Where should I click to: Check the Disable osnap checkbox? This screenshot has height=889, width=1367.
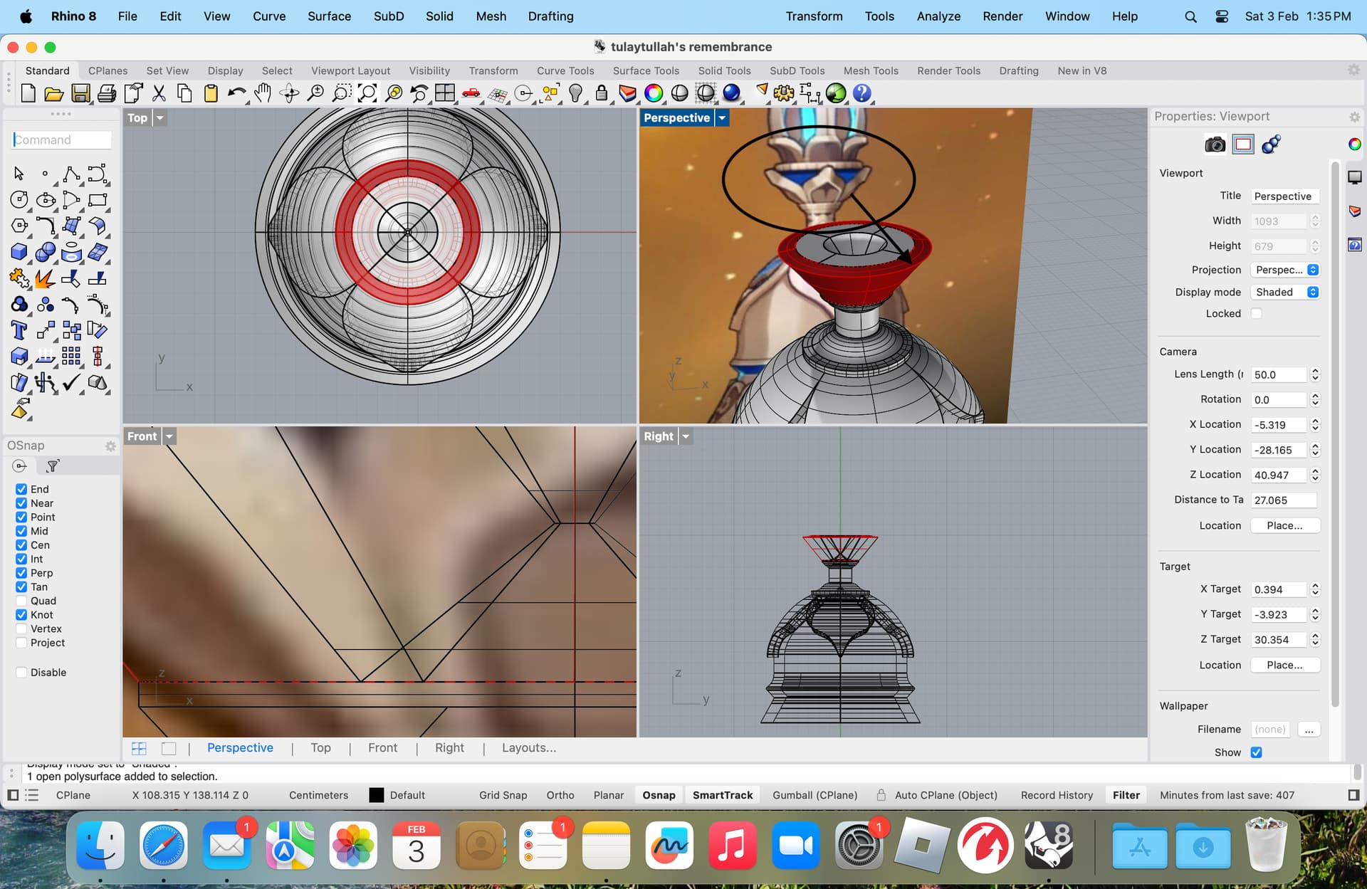point(21,673)
